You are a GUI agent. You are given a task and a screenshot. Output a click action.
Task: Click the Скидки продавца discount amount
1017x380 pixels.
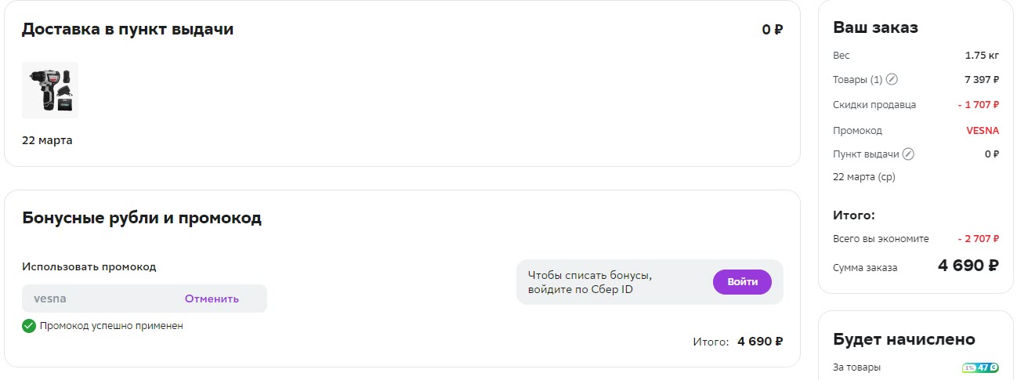[x=978, y=105]
